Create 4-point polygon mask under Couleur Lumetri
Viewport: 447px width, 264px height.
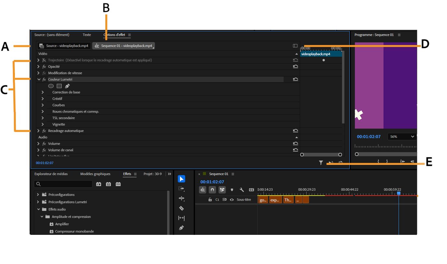[59, 86]
